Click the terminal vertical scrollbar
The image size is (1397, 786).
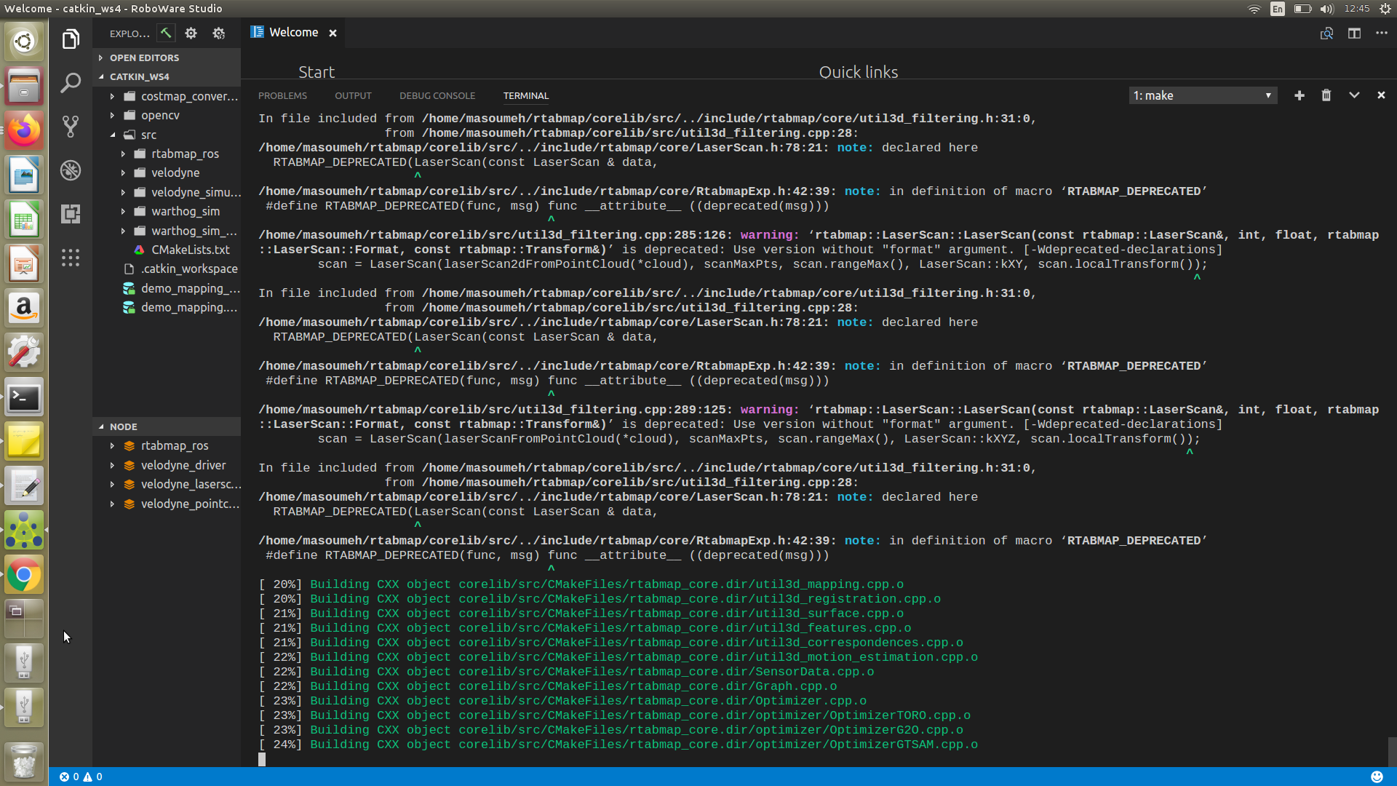pyautogui.click(x=1392, y=750)
